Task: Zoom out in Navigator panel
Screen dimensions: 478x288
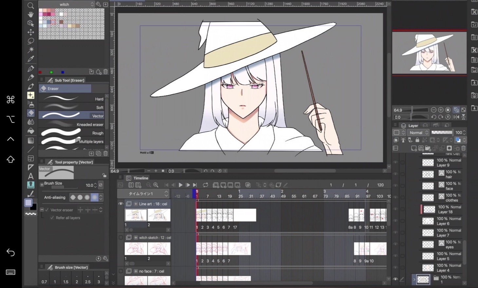Action: click(433, 110)
